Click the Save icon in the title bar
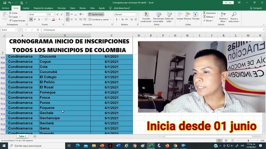Viewport: 266px width, 149px height. pyautogui.click(x=5, y=3)
